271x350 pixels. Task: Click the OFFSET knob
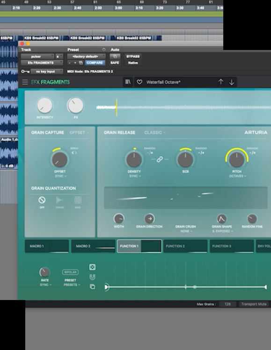tap(60, 160)
